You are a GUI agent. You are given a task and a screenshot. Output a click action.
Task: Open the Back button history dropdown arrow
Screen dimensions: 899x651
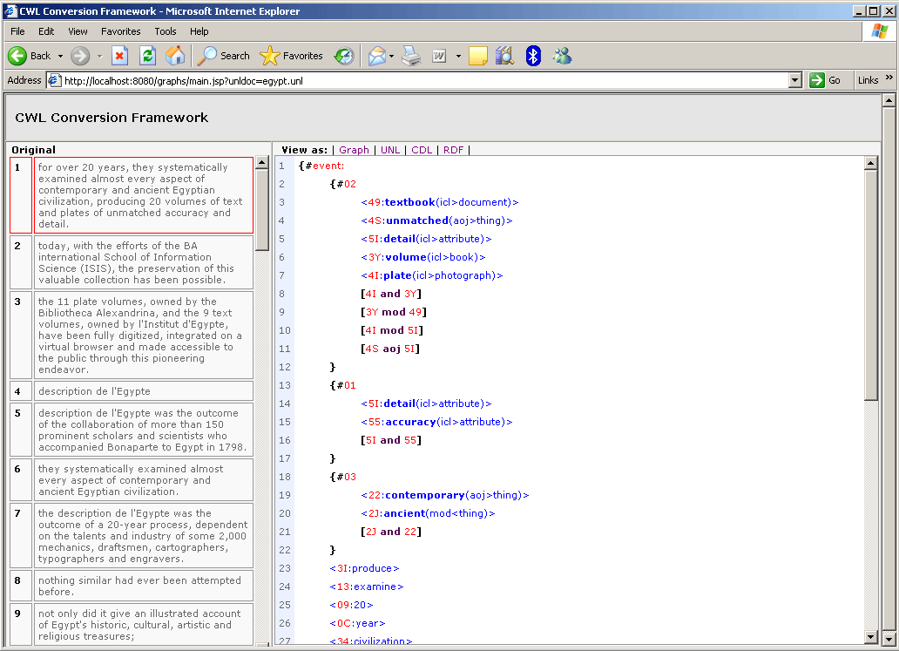click(x=61, y=56)
